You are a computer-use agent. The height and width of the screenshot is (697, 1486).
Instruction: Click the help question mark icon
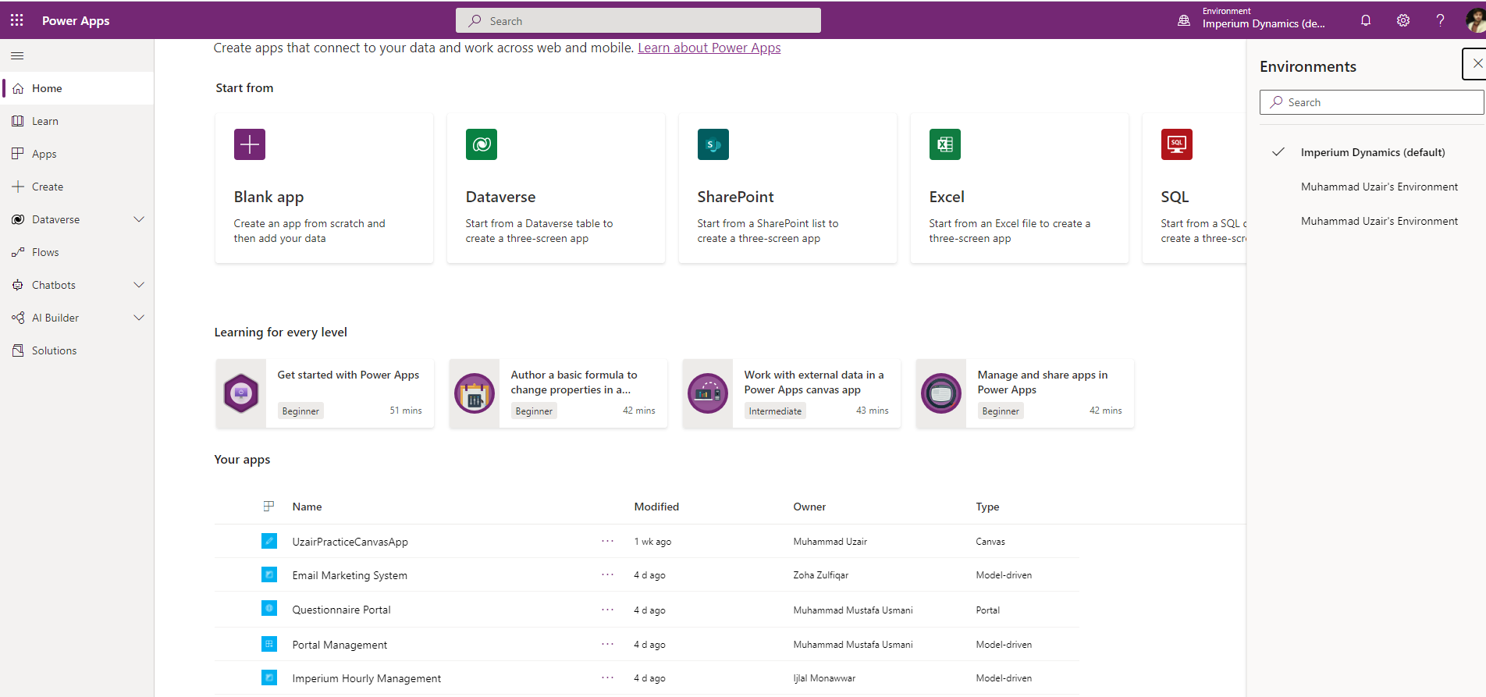click(1440, 20)
